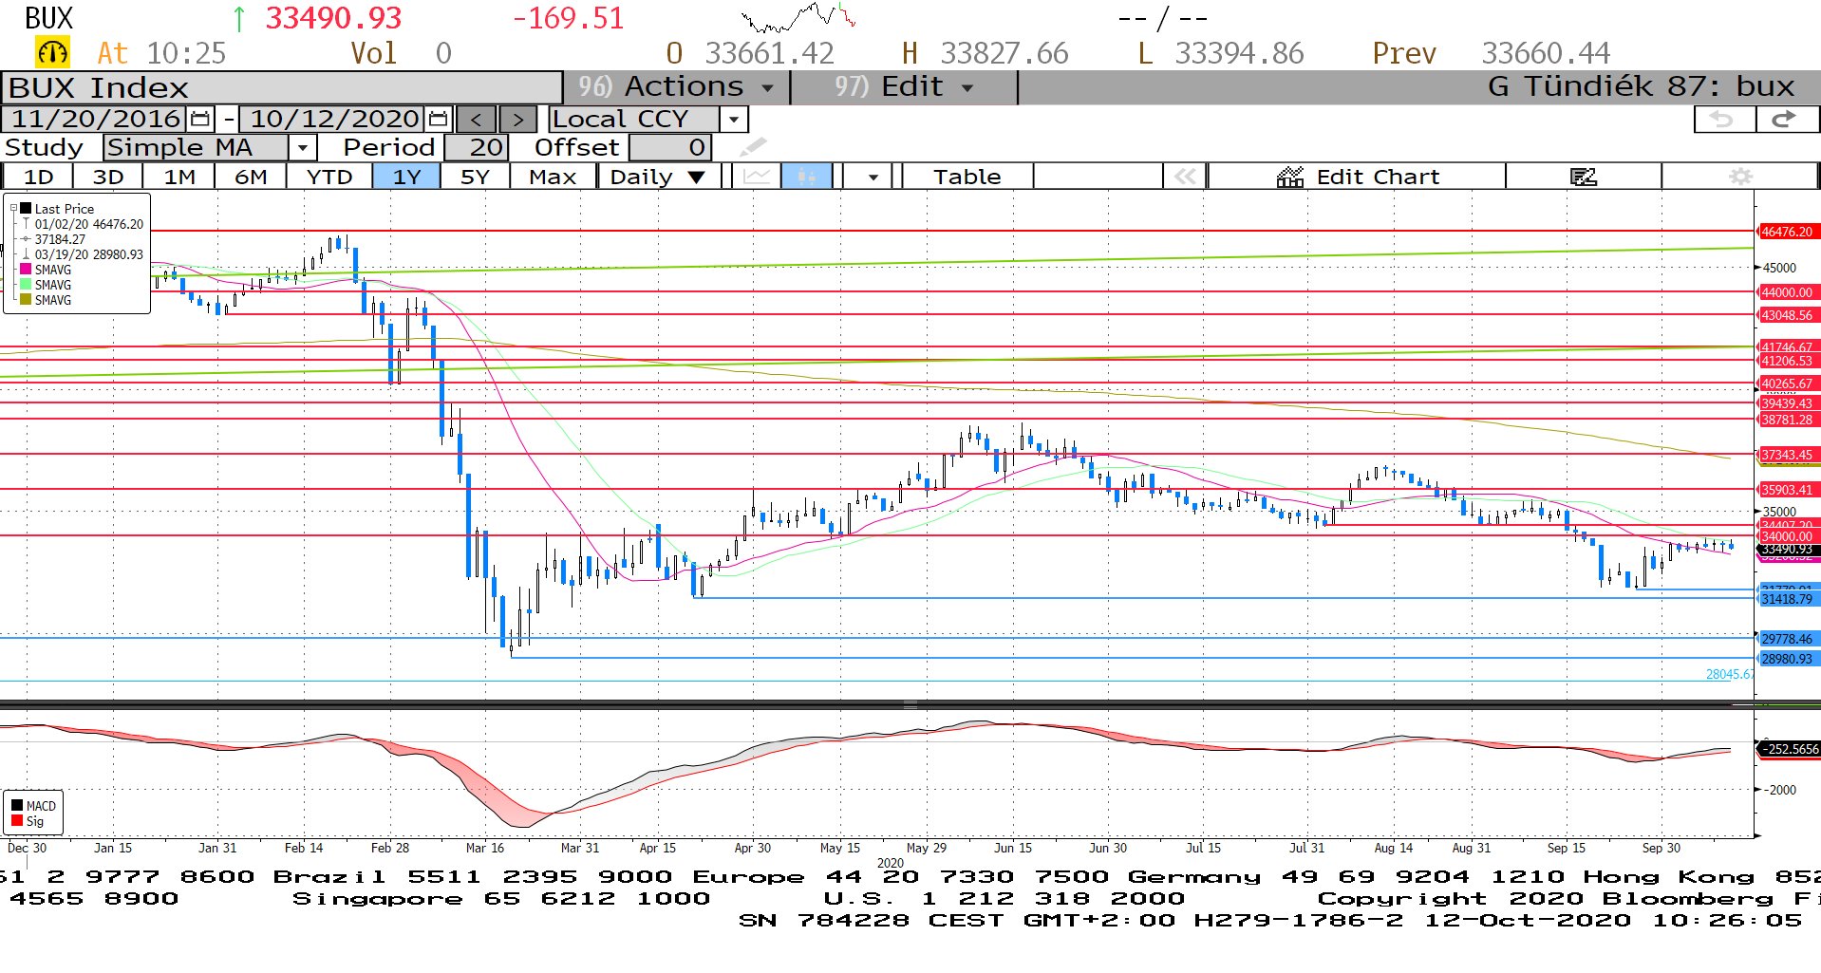Click the pencil edit study icon
This screenshot has width=1821, height=973.
(x=753, y=147)
